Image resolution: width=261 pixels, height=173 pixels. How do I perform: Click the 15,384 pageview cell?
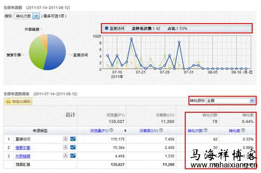click(119, 147)
